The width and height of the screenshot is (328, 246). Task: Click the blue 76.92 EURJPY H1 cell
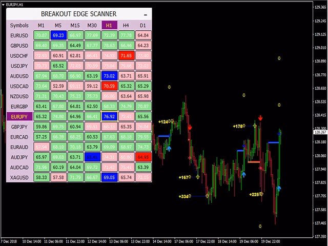coord(109,116)
